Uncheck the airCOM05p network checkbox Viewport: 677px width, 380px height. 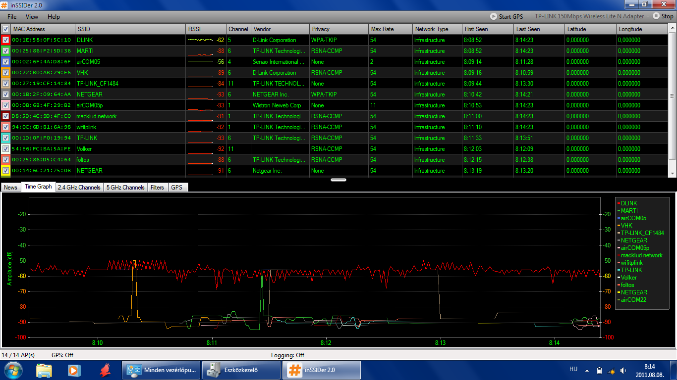click(5, 105)
